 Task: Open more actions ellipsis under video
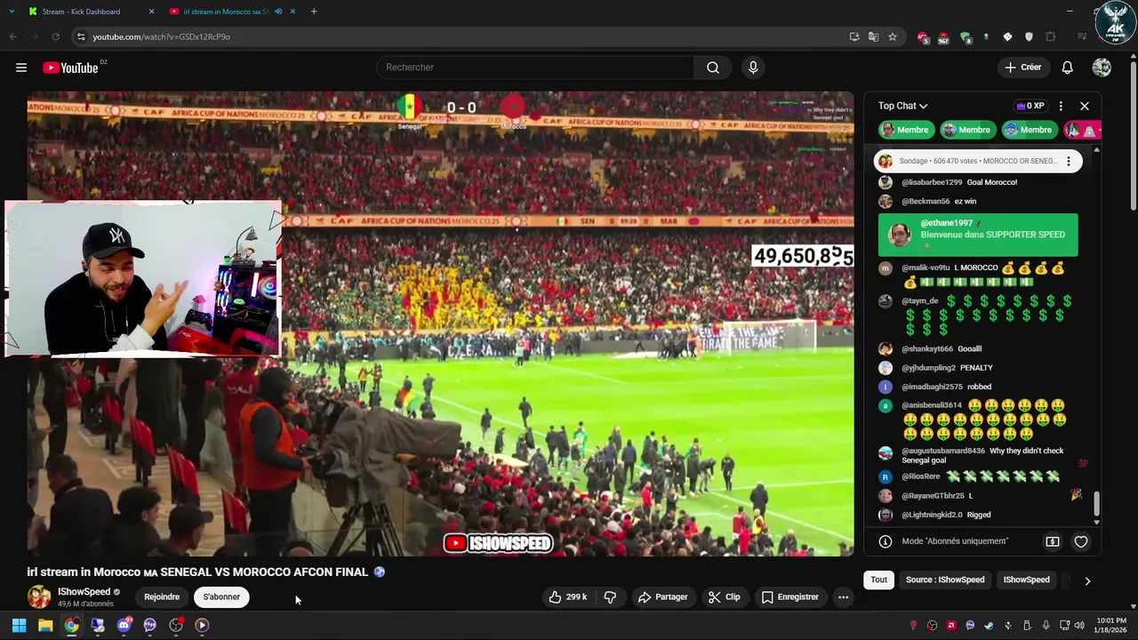tap(843, 597)
